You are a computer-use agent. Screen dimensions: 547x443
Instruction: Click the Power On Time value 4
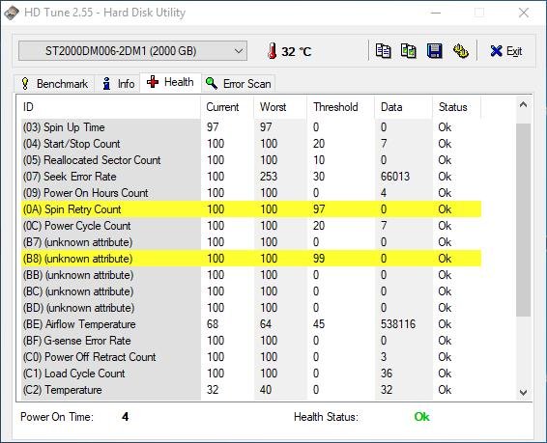pos(126,417)
